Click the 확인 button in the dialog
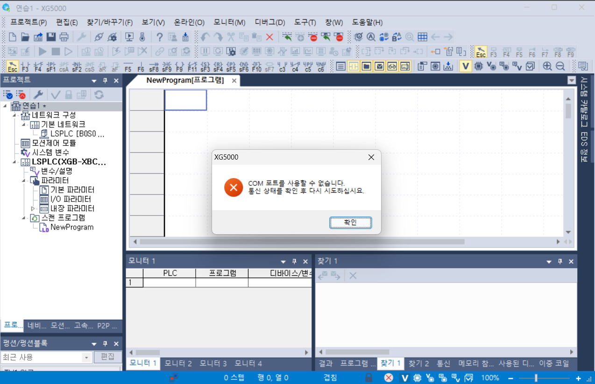Image resolution: width=595 pixels, height=384 pixels. point(350,223)
